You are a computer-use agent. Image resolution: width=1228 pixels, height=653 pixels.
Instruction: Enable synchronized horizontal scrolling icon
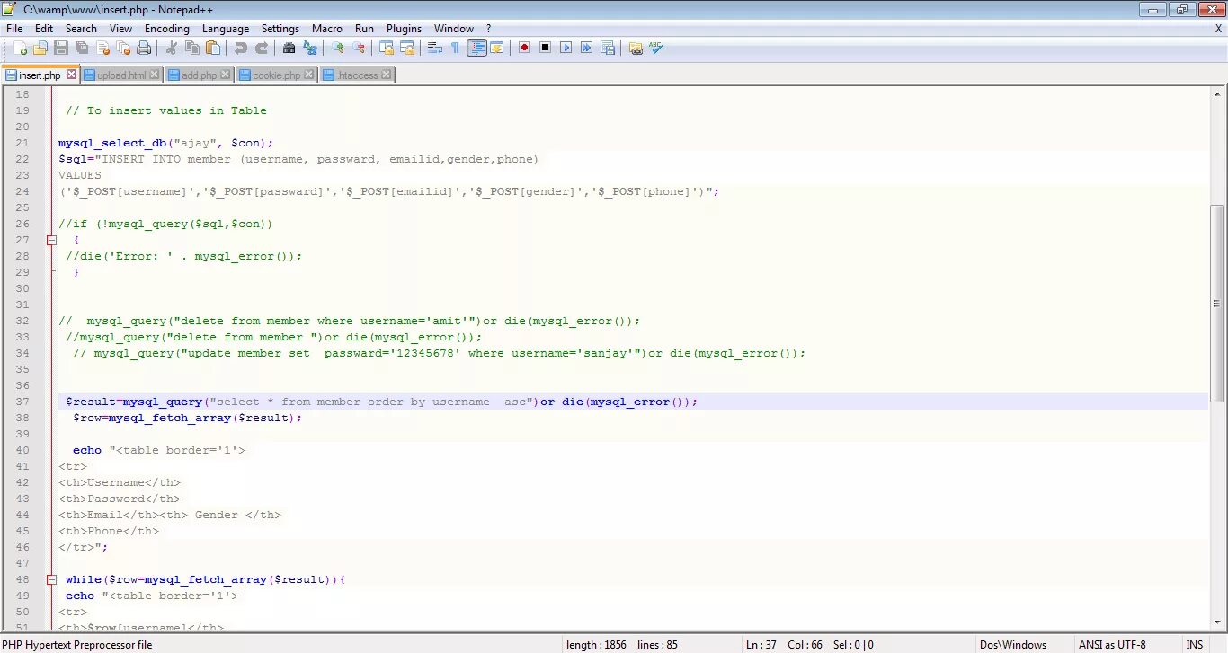[x=406, y=49]
